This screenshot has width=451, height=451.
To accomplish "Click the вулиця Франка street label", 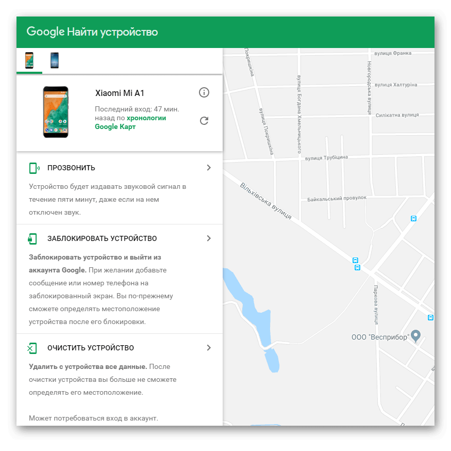I will point(393,53).
